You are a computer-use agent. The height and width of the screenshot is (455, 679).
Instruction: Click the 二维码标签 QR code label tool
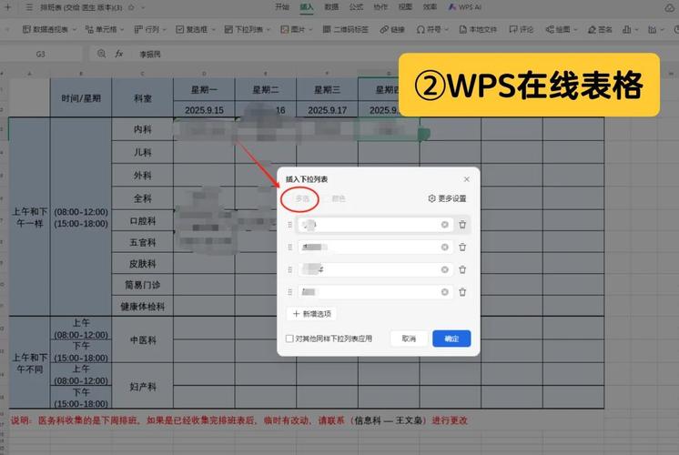pos(346,29)
